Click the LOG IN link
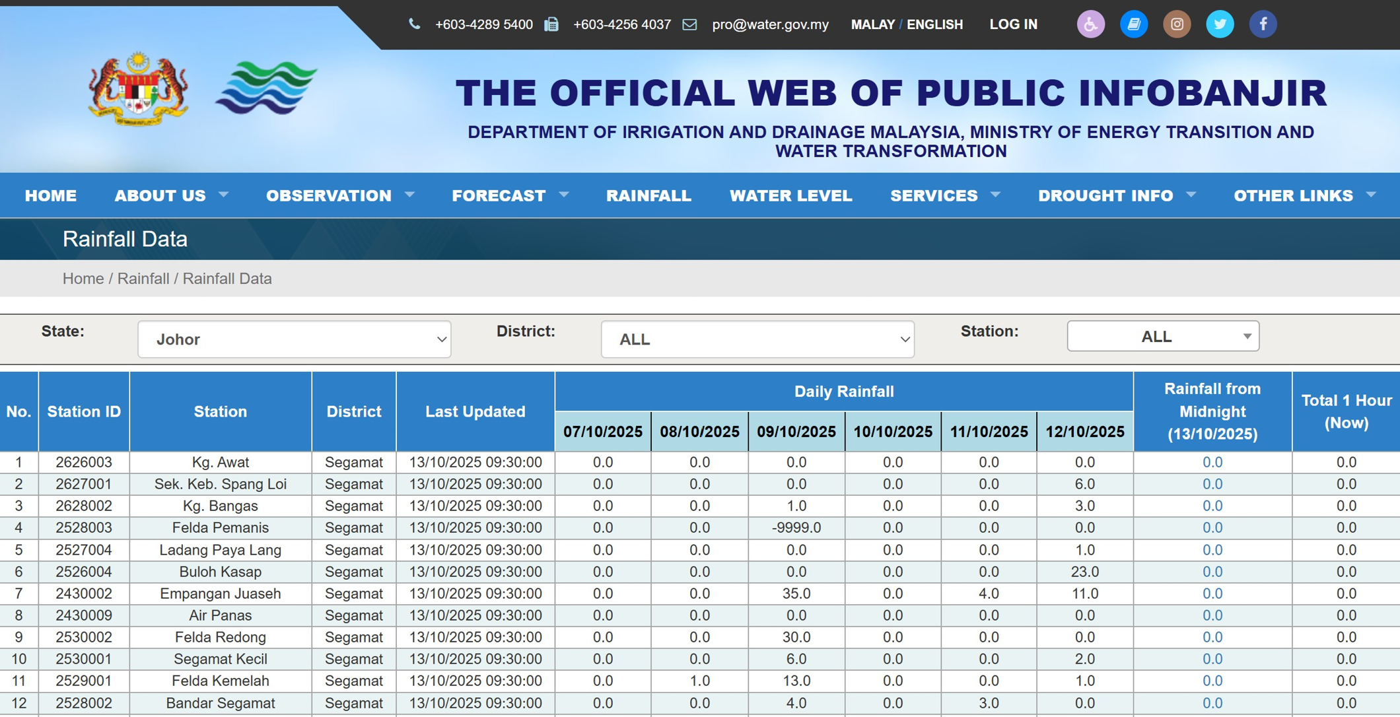Image resolution: width=1400 pixels, height=717 pixels. [1013, 24]
